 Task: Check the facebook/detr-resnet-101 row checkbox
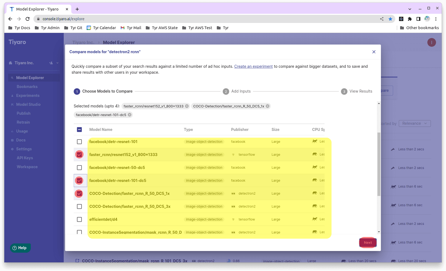79,142
